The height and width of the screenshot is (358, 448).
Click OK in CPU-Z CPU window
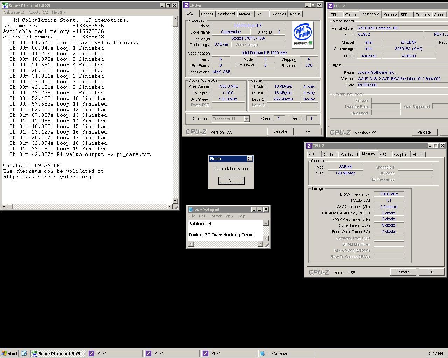308,131
